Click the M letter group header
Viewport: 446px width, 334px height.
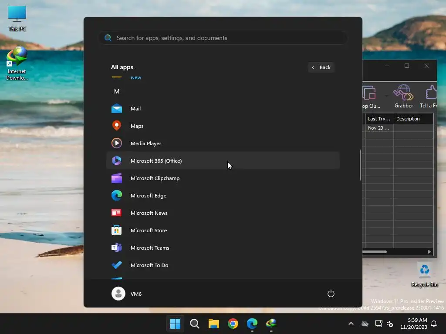coord(117,91)
